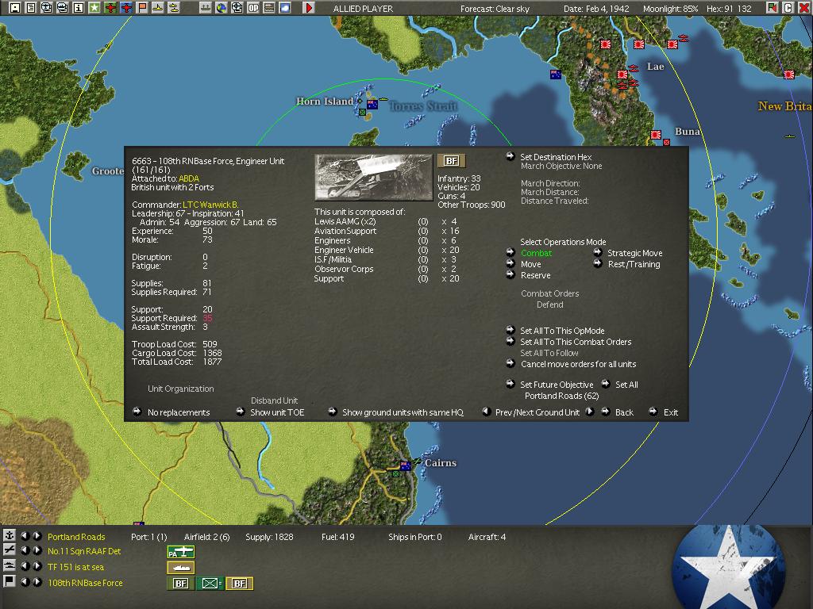The width and height of the screenshot is (813, 609).
Task: Click the 'i' information icon in toolbar
Action: coord(79,8)
